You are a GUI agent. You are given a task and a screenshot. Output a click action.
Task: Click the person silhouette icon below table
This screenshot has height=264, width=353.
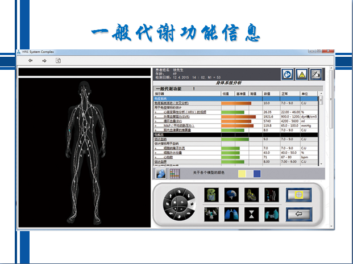pyautogui.click(x=161, y=173)
